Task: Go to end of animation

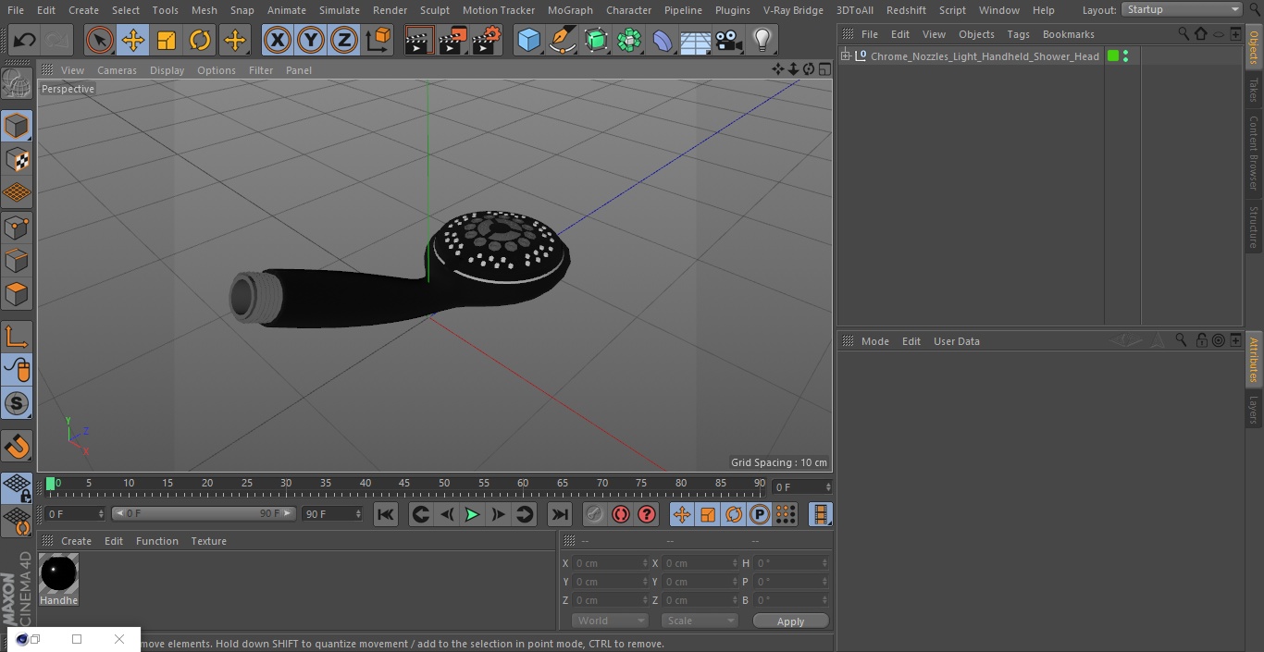Action: (x=560, y=514)
